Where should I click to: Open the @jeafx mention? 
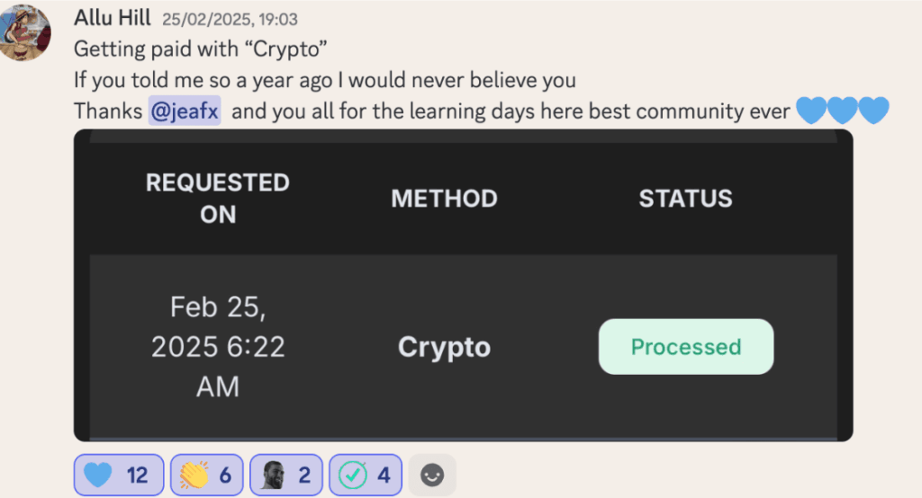(x=185, y=111)
